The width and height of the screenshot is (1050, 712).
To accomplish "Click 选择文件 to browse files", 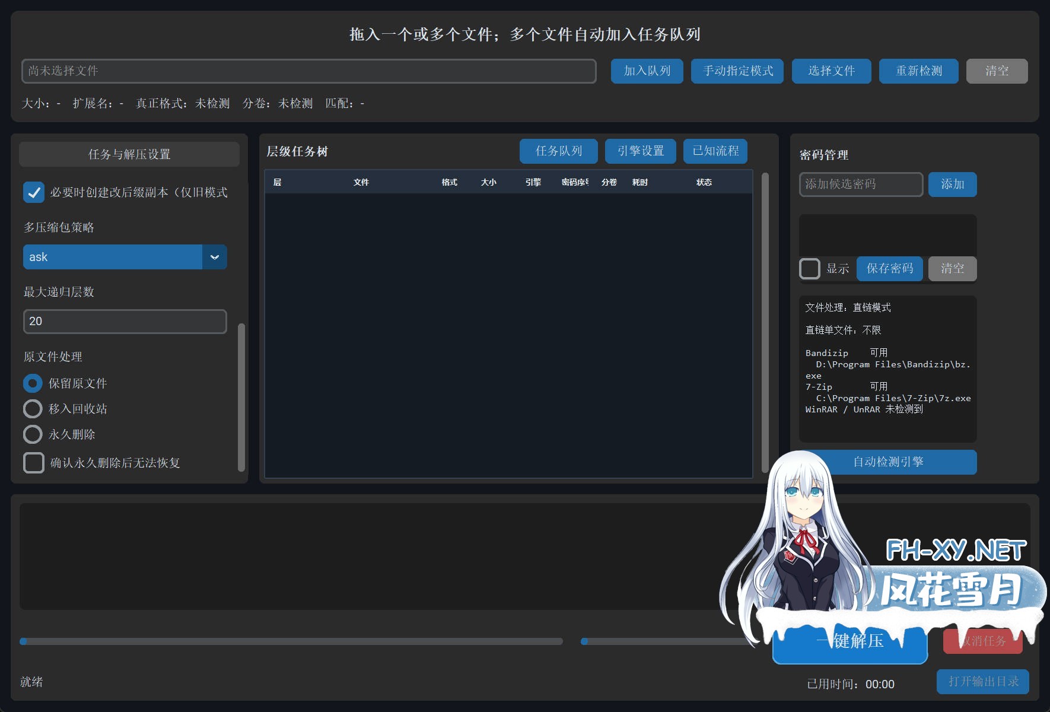I will (832, 71).
